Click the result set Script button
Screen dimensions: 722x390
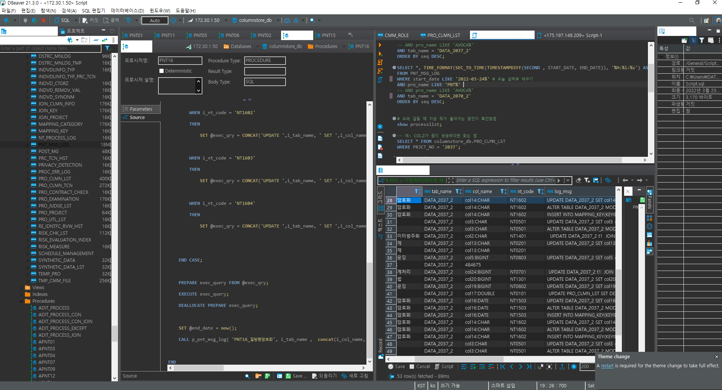(444, 367)
